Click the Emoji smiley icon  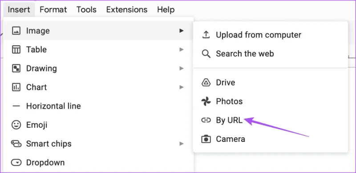[x=16, y=125]
